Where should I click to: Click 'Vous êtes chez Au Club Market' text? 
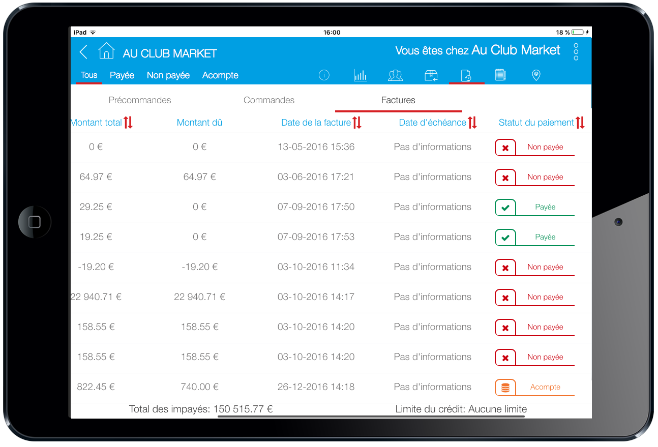[x=478, y=50]
